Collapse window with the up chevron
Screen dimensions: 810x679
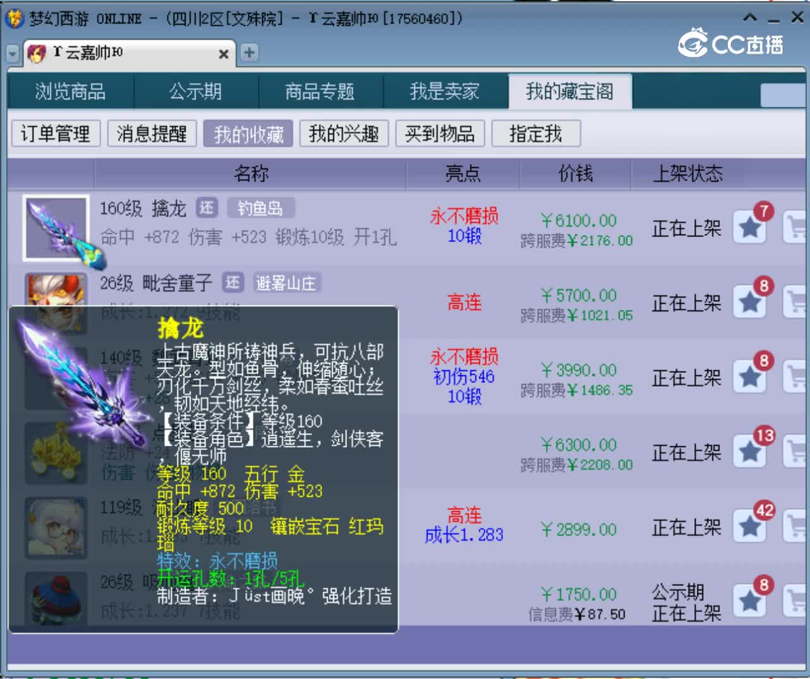[750, 18]
